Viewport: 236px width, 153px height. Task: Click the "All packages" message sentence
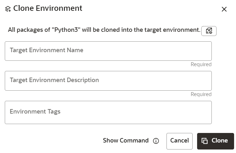[x=104, y=30]
